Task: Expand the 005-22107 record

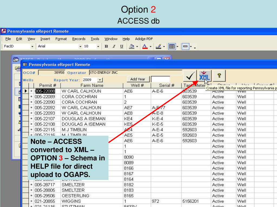Action: [31, 119]
